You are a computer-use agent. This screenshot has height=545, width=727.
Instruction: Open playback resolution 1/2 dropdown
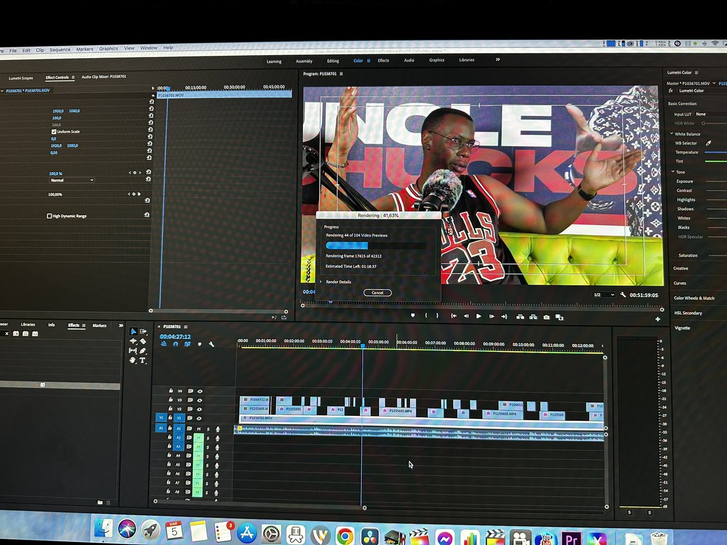(603, 295)
